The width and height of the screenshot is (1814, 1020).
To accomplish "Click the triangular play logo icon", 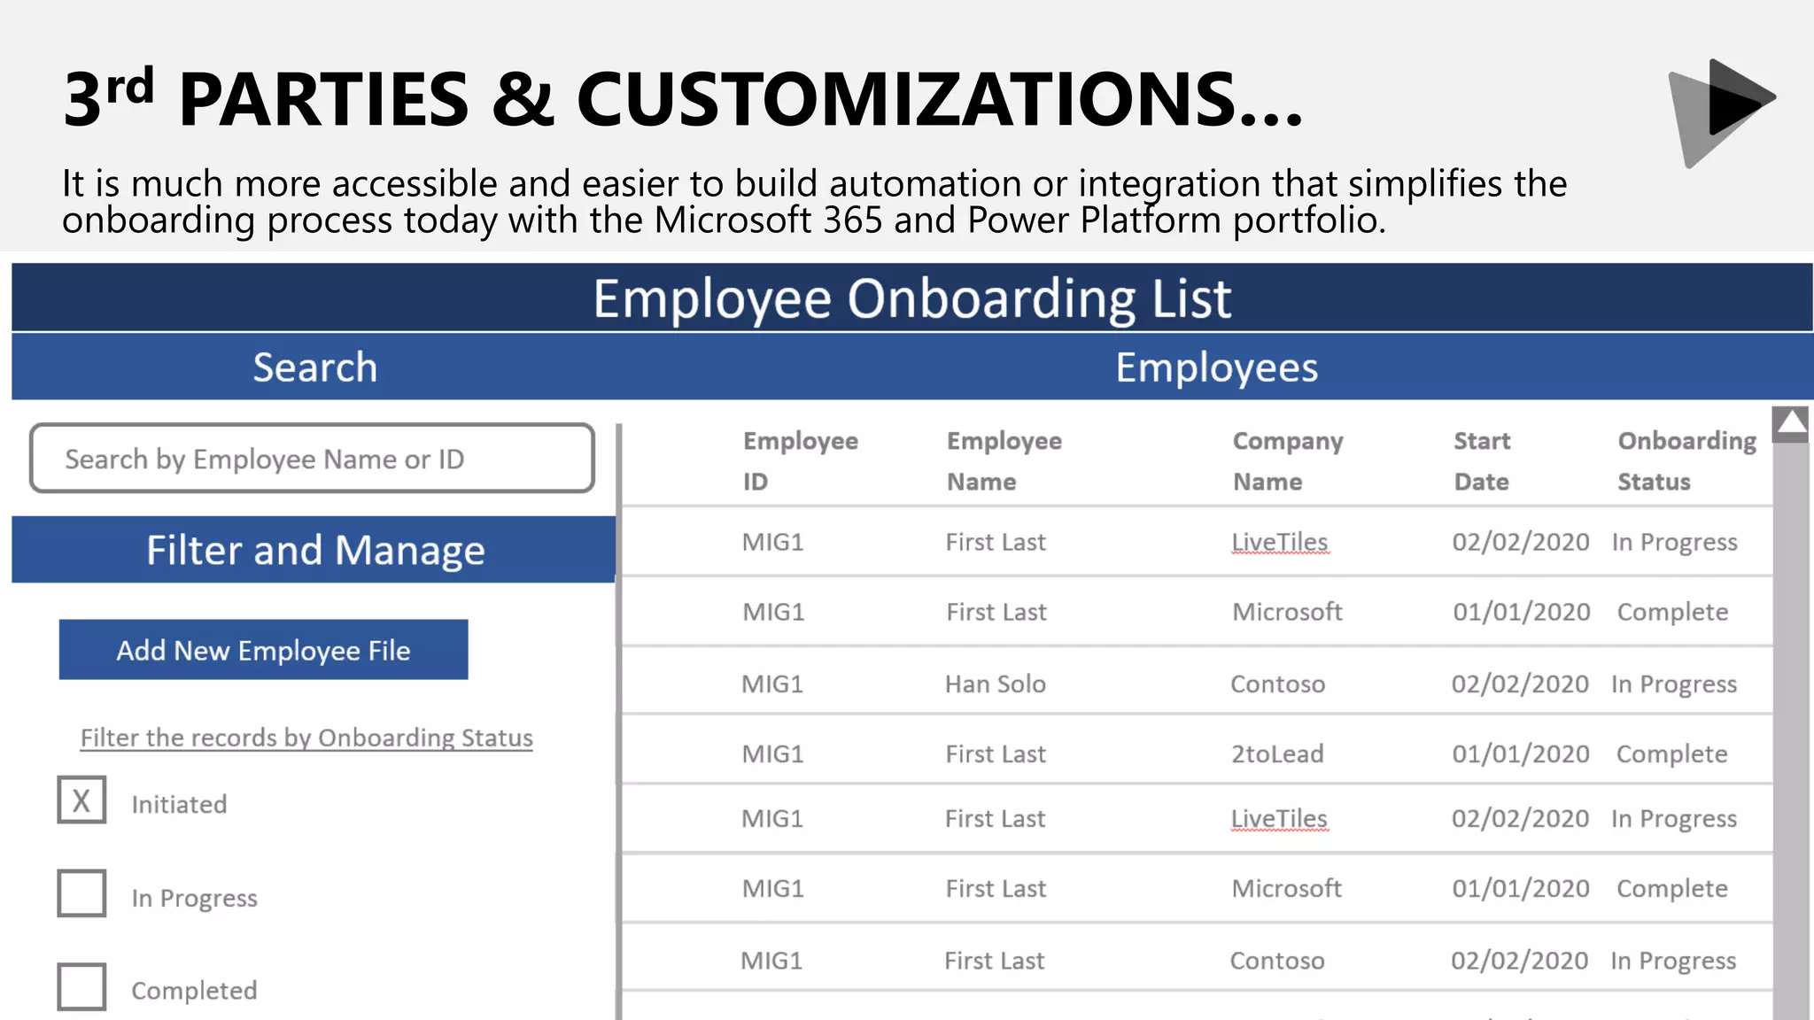I will coord(1722,112).
